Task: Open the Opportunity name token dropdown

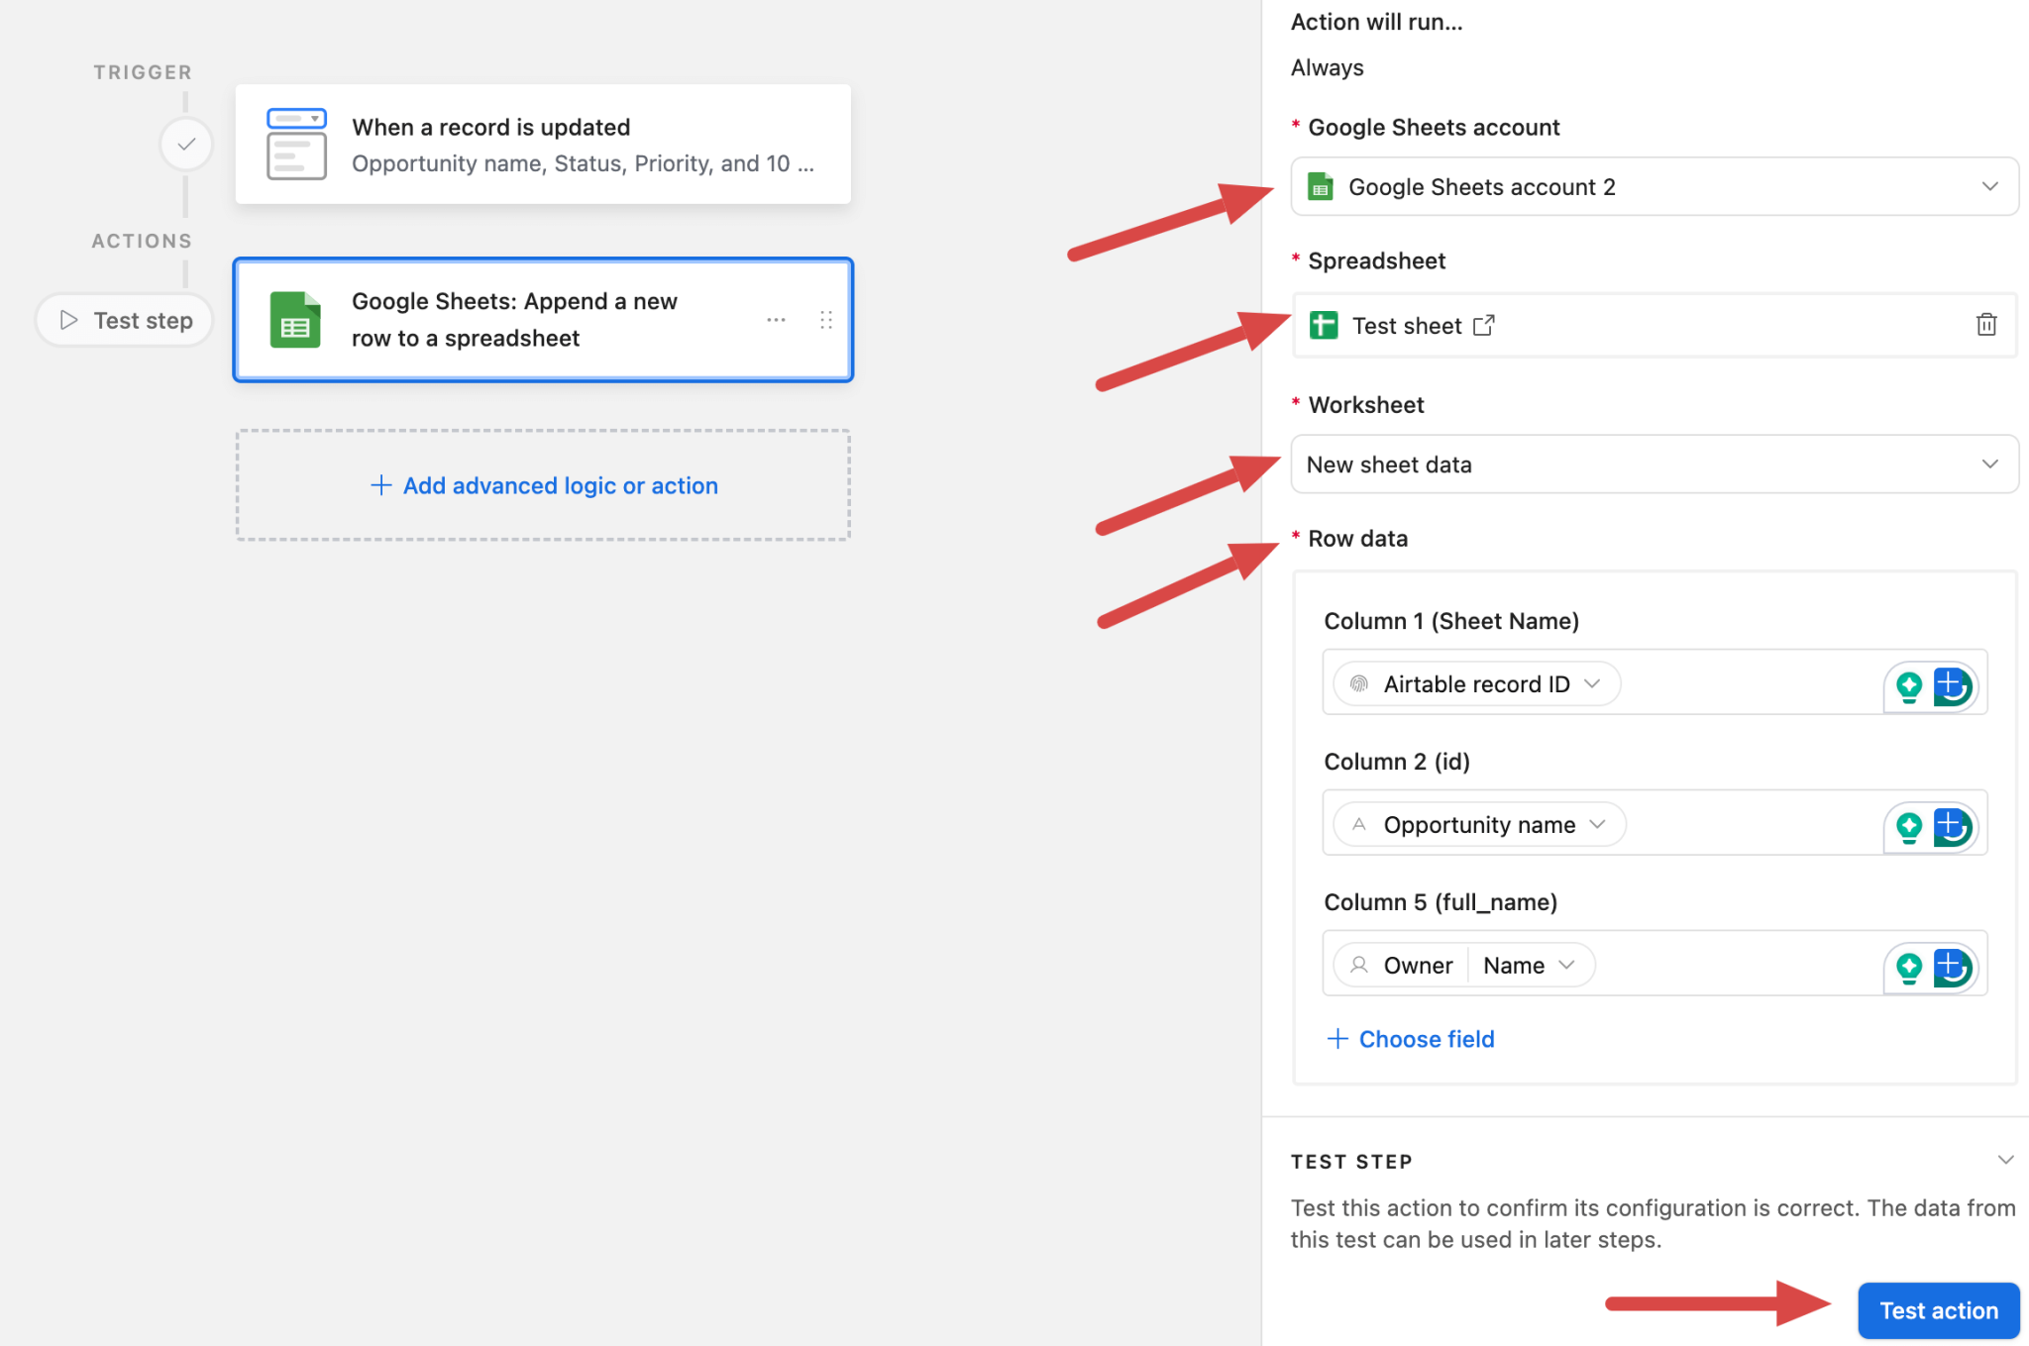Action: (1597, 823)
